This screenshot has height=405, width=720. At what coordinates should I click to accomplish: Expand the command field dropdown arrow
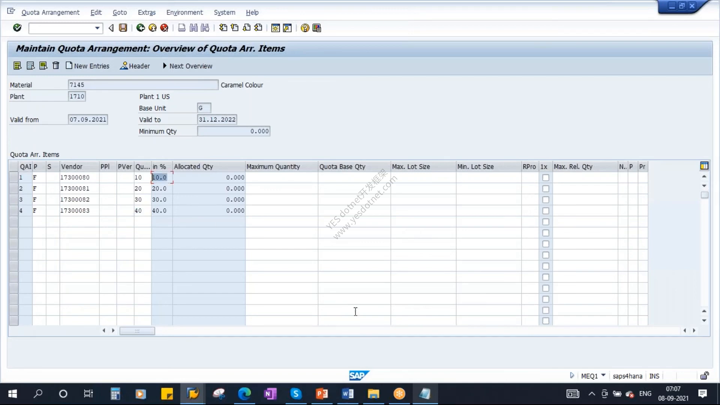click(97, 28)
